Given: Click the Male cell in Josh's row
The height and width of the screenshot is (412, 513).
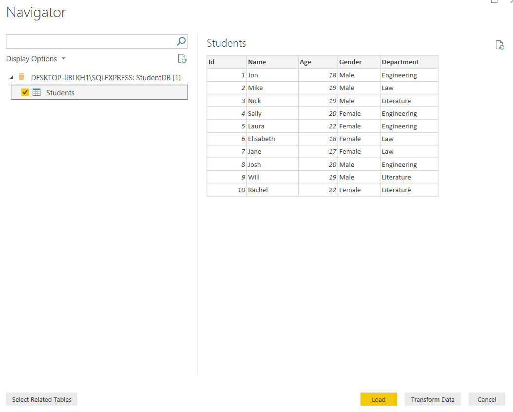Looking at the screenshot, I should (359, 164).
